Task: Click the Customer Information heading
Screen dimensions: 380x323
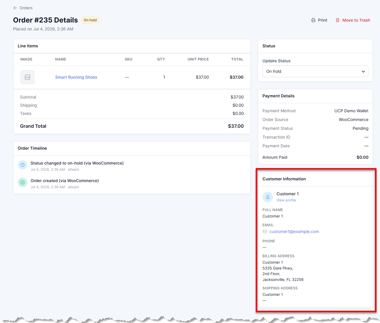Action: (x=284, y=179)
